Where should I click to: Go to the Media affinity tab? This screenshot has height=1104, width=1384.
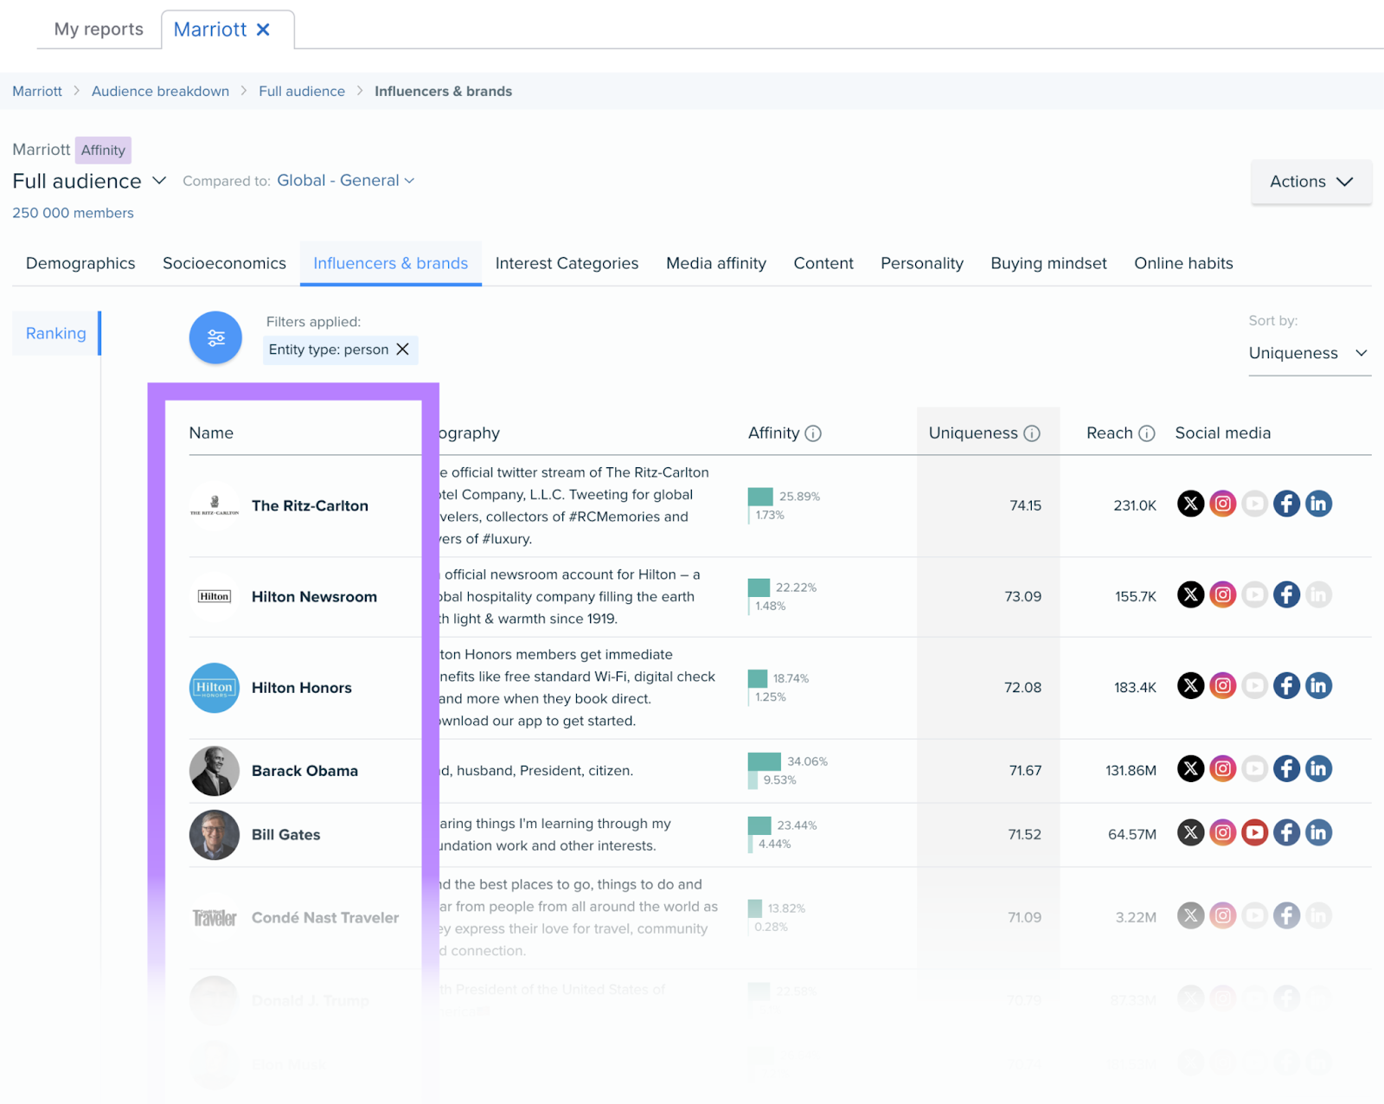pos(715,263)
